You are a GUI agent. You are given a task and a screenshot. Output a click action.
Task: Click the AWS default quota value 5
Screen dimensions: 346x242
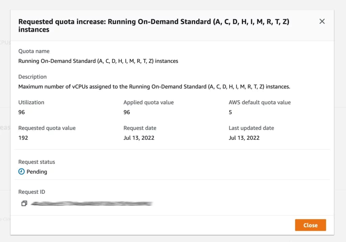tap(230, 112)
